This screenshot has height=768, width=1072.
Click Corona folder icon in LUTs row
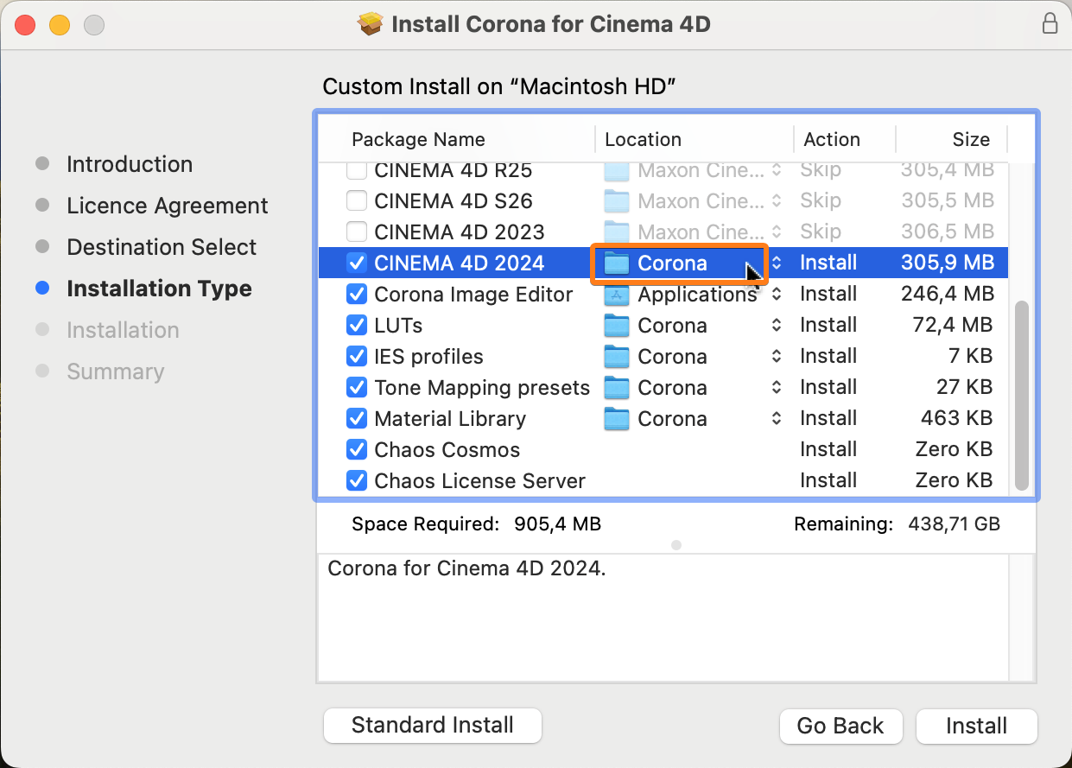click(617, 326)
